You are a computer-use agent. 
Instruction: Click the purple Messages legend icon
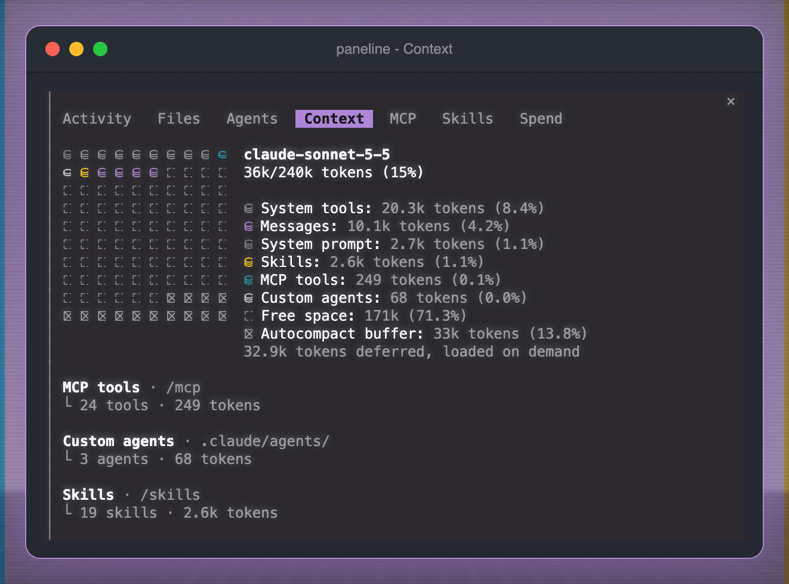(x=249, y=226)
